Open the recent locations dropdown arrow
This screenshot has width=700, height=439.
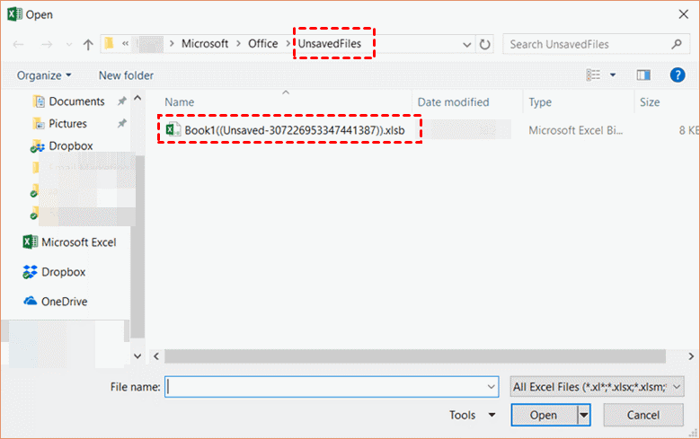coord(69,44)
